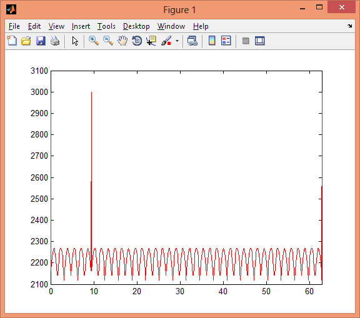This screenshot has height=318, width=360.
Task: Toggle the Pan hand tool
Action: [x=122, y=41]
